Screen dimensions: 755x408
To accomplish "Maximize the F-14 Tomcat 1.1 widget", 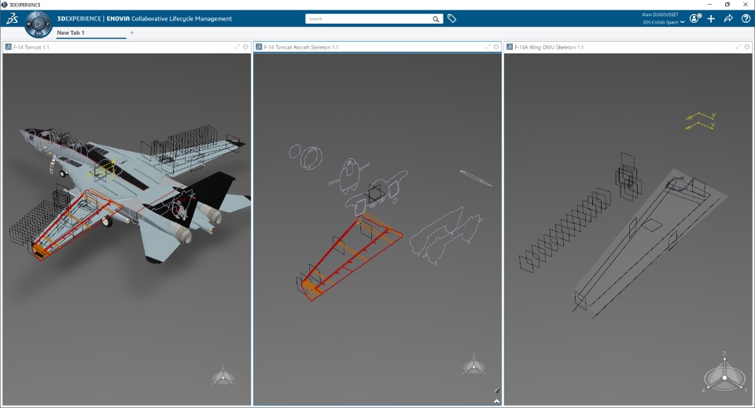I will click(237, 46).
